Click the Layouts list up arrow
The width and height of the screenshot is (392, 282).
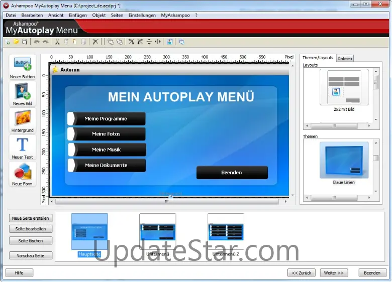tap(376, 72)
